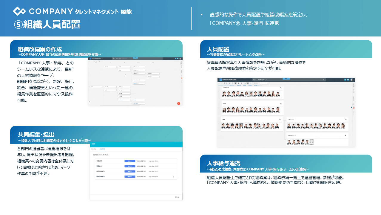381x215 pixels.
Task: Click the member count 6
Action: tap(345, 135)
